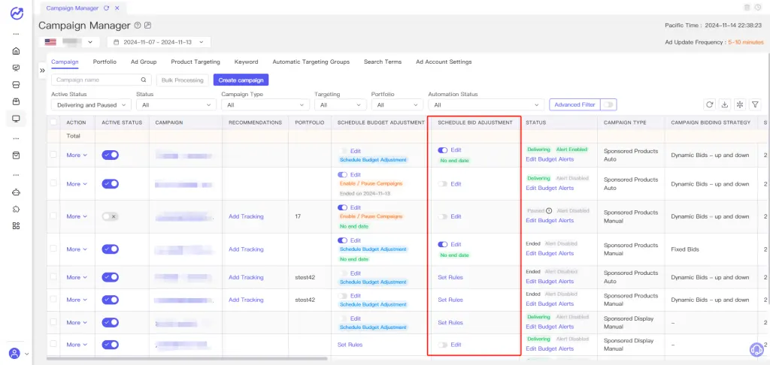Enable the active status switch in portfolio 17 row
The width and height of the screenshot is (770, 365).
(x=110, y=216)
